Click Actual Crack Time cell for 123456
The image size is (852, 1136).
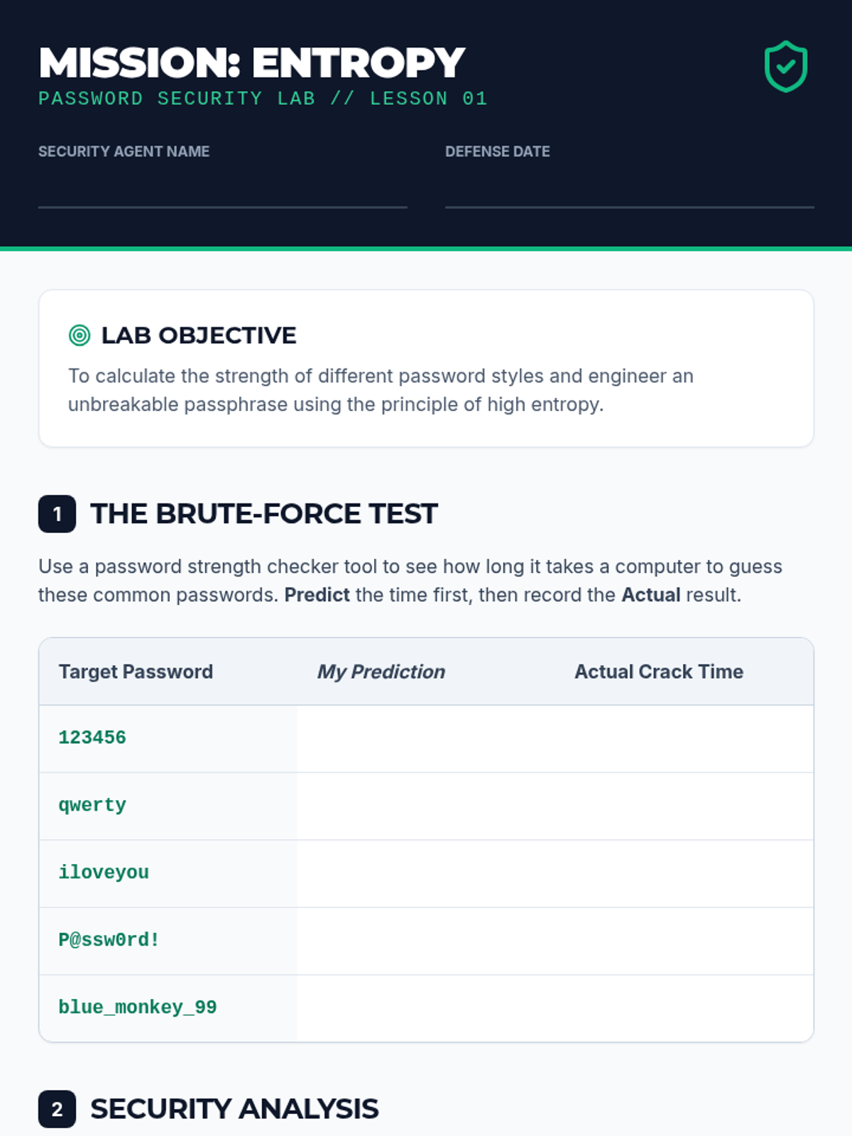coord(684,738)
